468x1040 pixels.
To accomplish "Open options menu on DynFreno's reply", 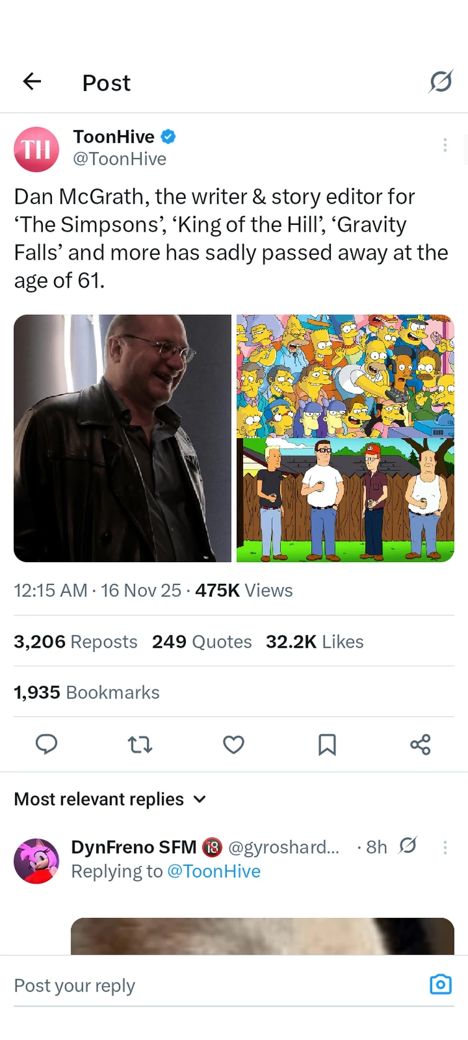I will (445, 847).
